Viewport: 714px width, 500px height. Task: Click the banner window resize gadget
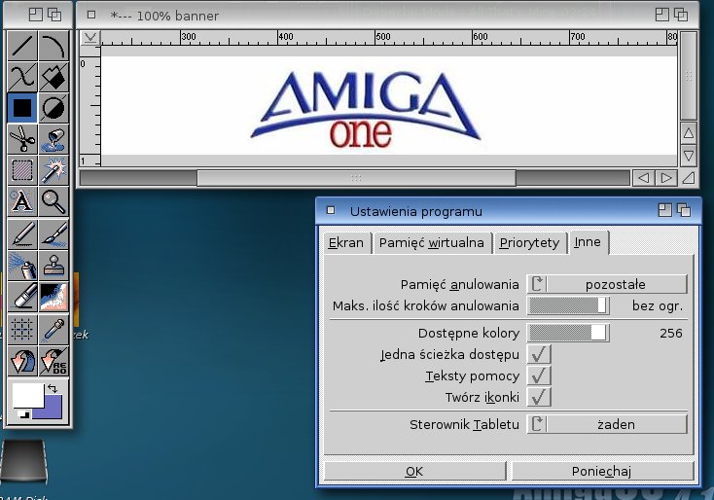pos(689,178)
